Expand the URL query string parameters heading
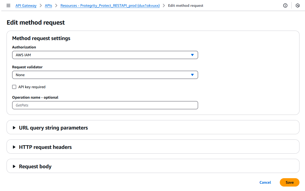This screenshot has height=191, width=305. tap(53, 128)
